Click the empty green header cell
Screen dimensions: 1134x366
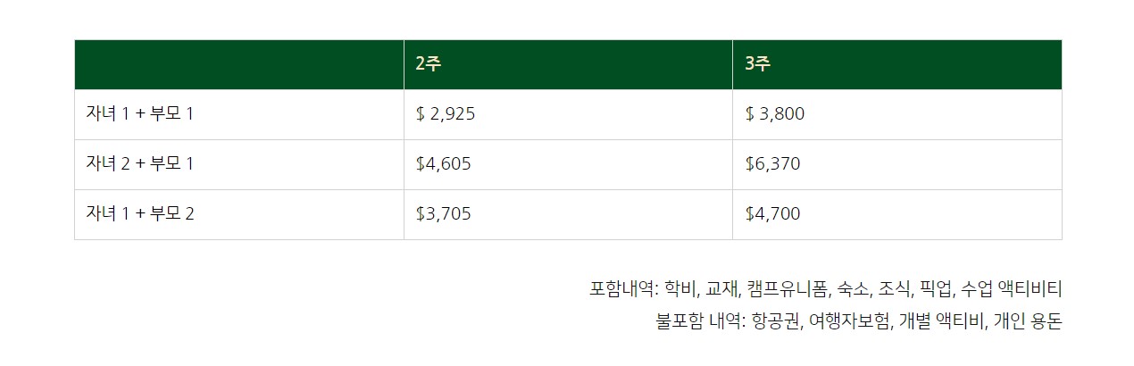point(238,64)
